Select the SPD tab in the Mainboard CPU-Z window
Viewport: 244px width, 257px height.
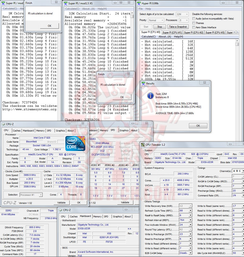(x=106, y=216)
